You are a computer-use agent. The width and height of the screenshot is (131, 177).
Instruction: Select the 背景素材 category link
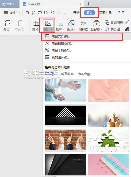pyautogui.click(x=51, y=74)
